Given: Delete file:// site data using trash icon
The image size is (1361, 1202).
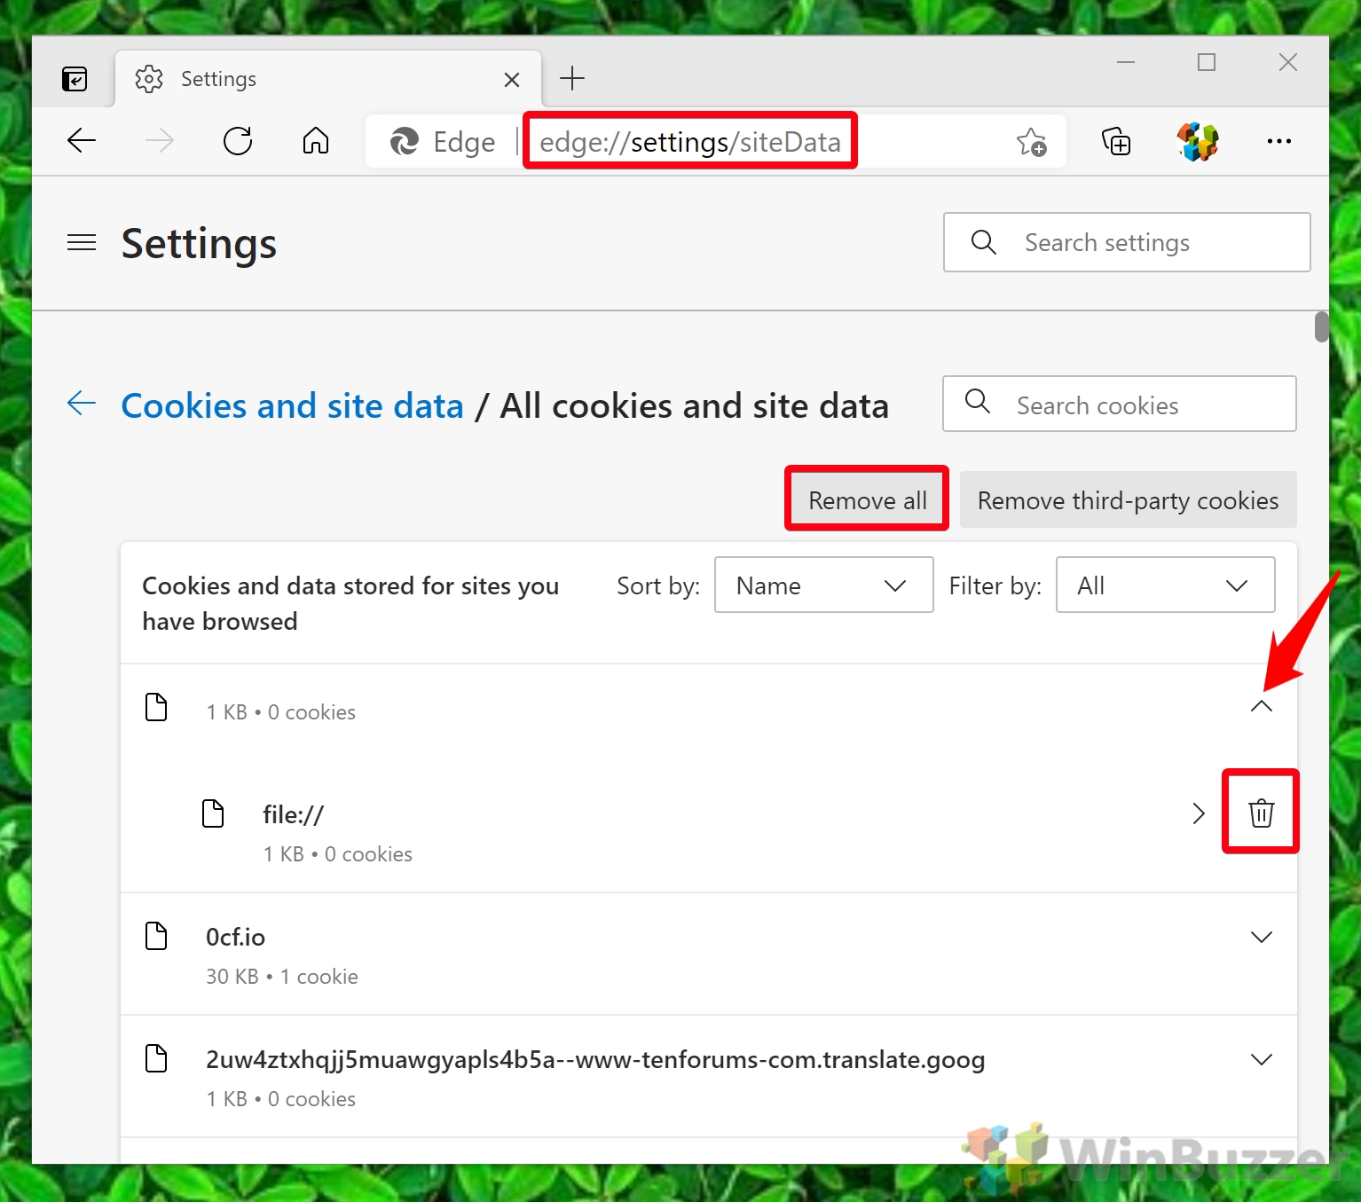Looking at the screenshot, I should [x=1261, y=813].
